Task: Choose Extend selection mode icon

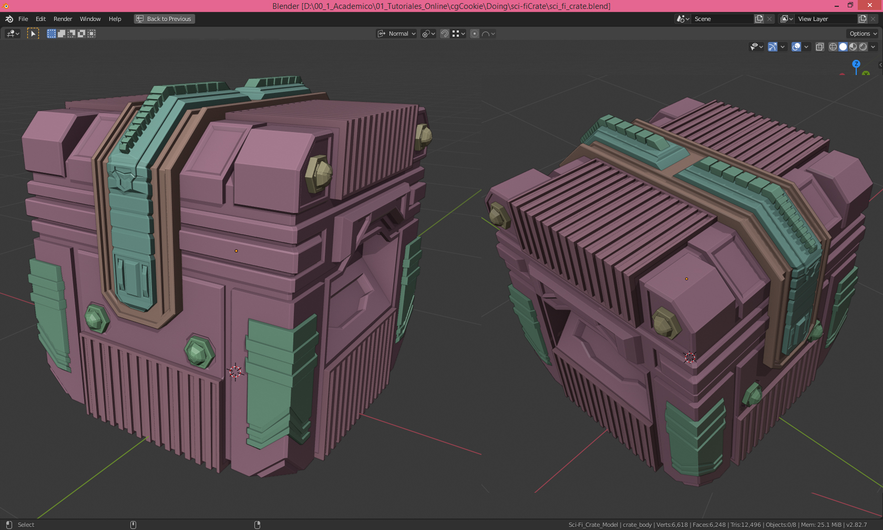Action: [x=61, y=34]
